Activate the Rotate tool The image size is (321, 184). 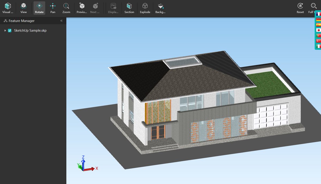39,8
